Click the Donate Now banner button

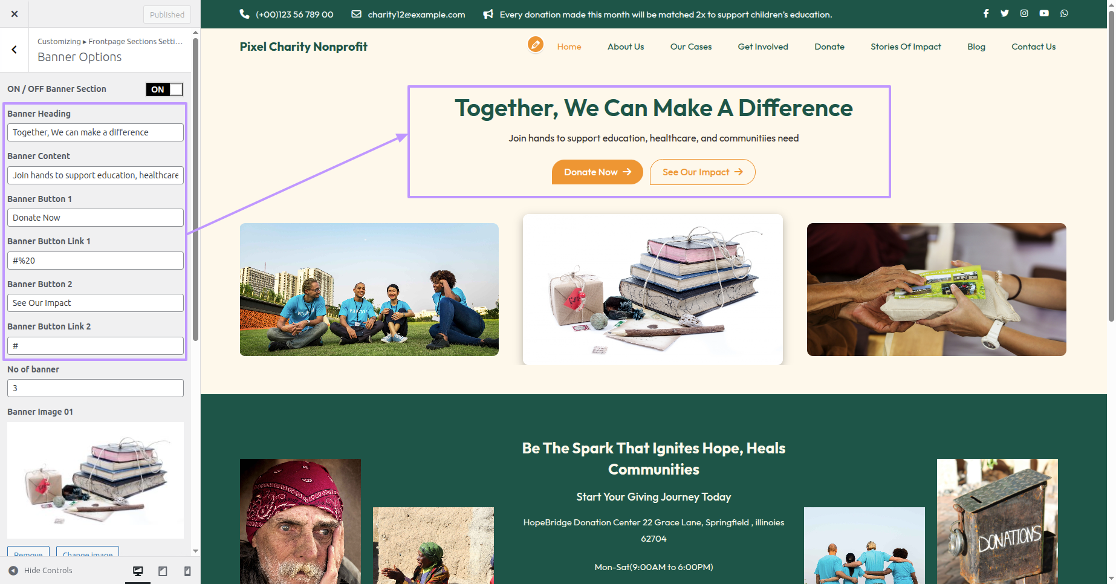click(597, 172)
